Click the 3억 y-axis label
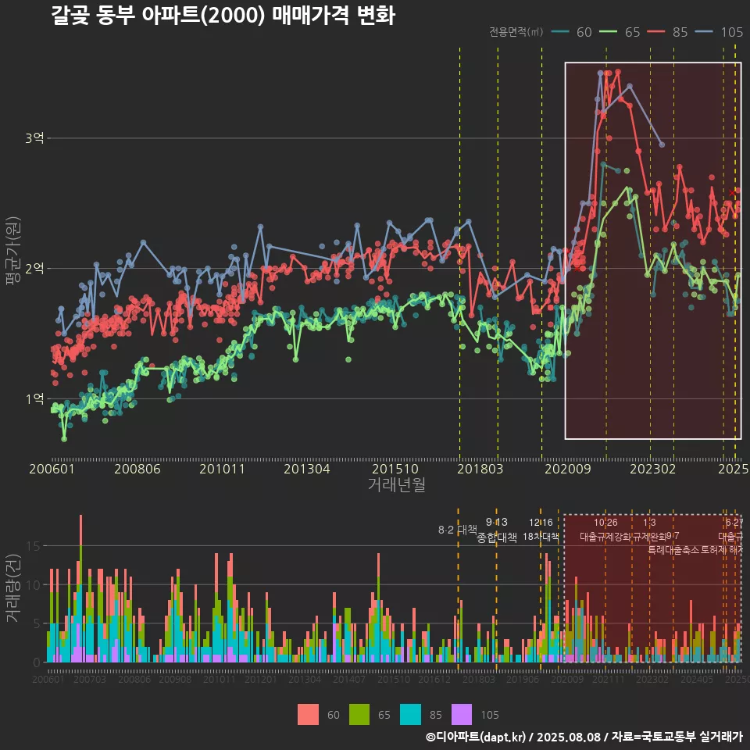 34,138
